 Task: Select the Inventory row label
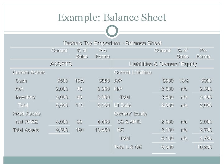[25, 97]
